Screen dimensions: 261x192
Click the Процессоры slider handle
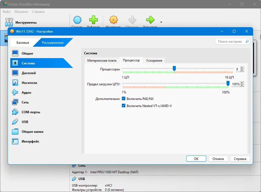tap(174, 68)
